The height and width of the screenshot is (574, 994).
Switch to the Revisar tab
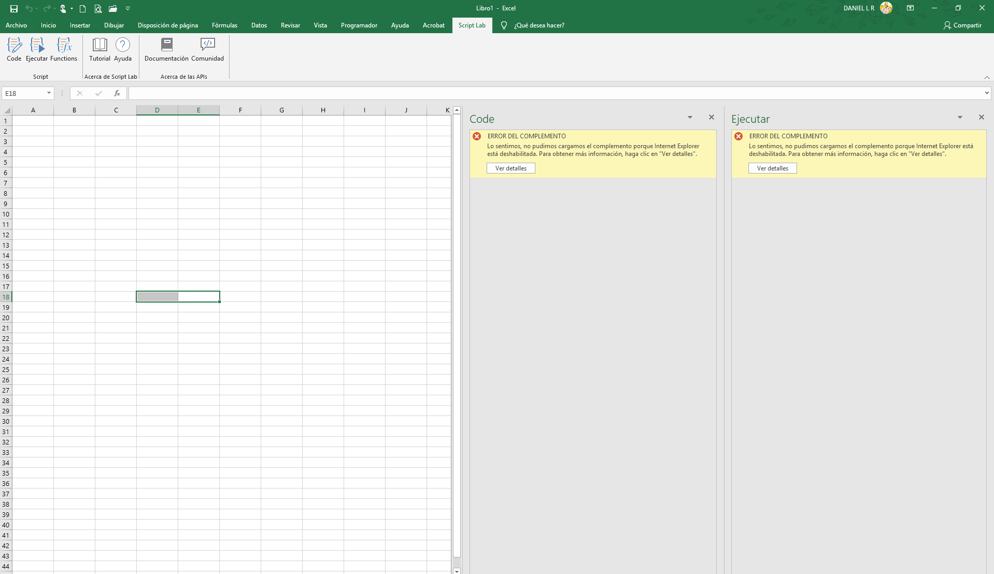click(x=290, y=25)
